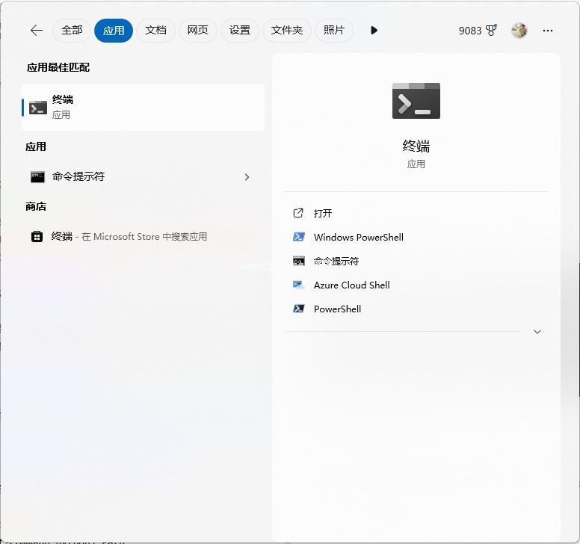The height and width of the screenshot is (544, 580).
Task: Show more filters with the play arrow
Action: pos(374,31)
